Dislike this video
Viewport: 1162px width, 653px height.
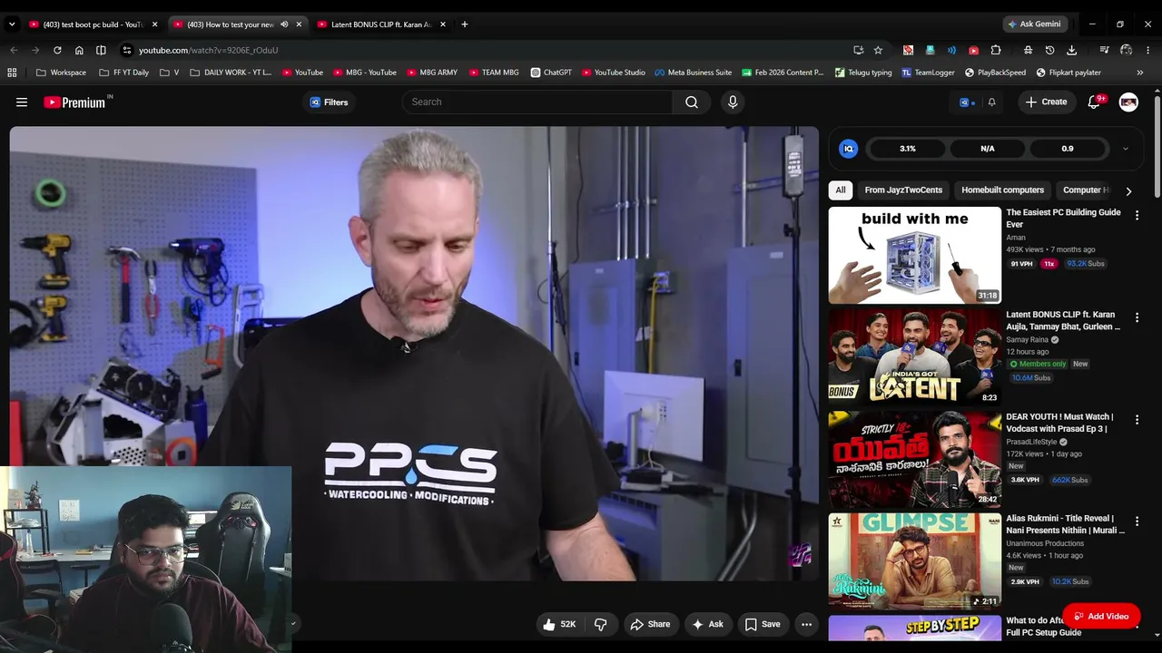(600, 624)
